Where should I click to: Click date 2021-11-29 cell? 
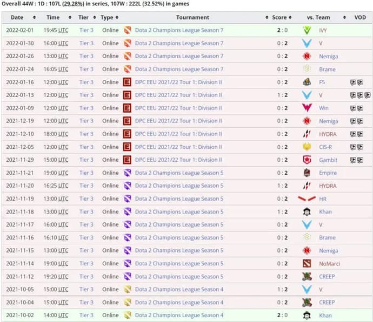tap(20, 160)
